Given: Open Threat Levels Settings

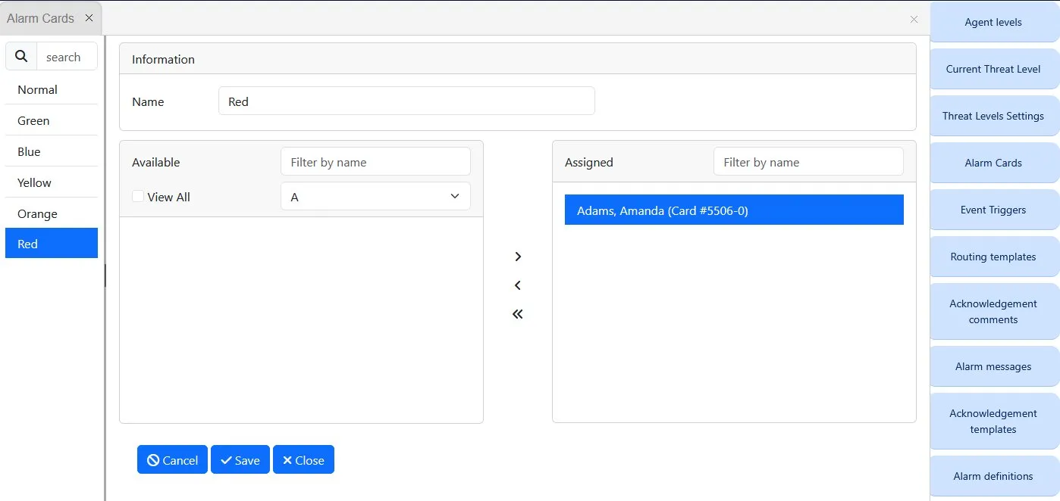Looking at the screenshot, I should 993,116.
